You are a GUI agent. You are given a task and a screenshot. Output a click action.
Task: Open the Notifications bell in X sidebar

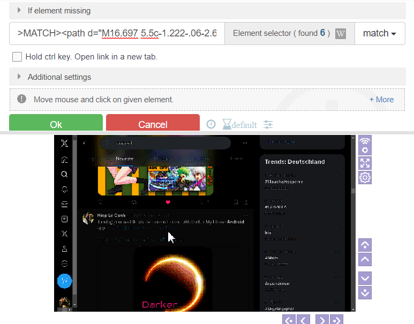64,190
